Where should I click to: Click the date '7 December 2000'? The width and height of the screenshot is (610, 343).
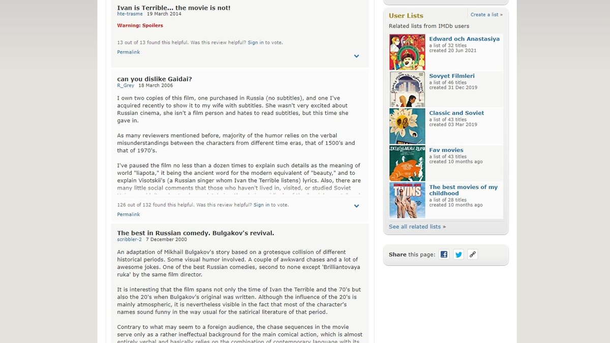click(x=166, y=239)
